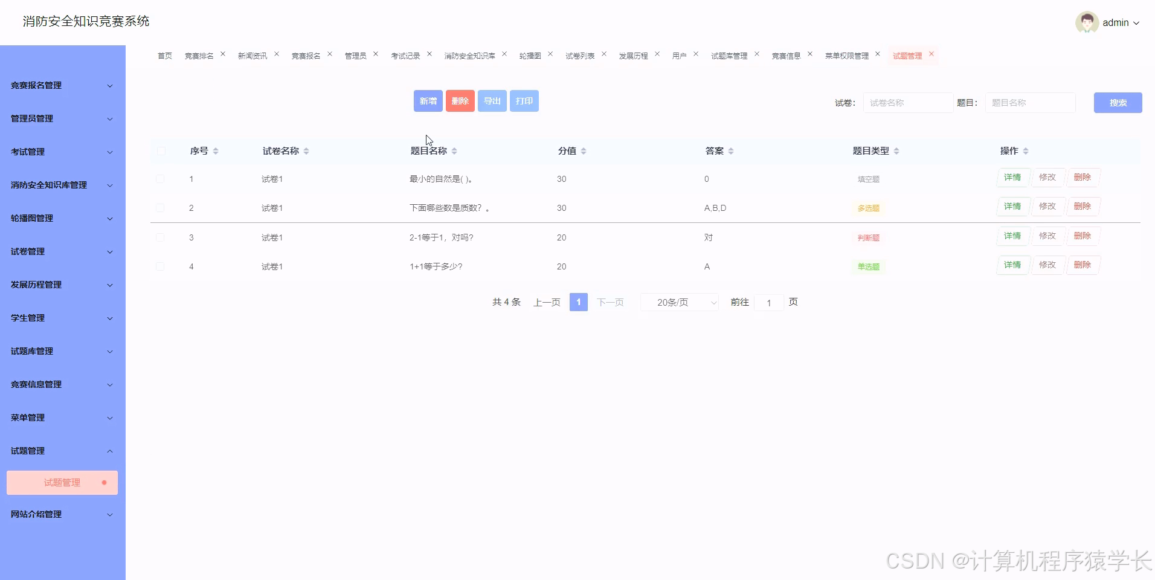Open the 20条/页 page size dropdown
The image size is (1155, 580).
(x=680, y=302)
